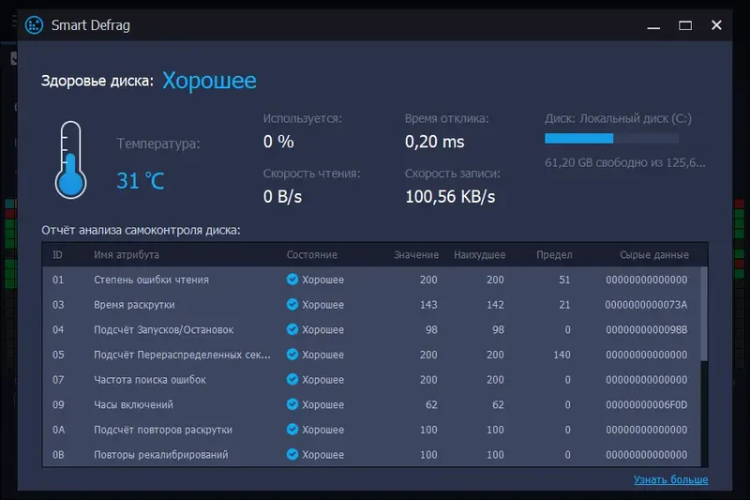Open the Узнать больше link
The height and width of the screenshot is (500, 750).
coord(670,480)
